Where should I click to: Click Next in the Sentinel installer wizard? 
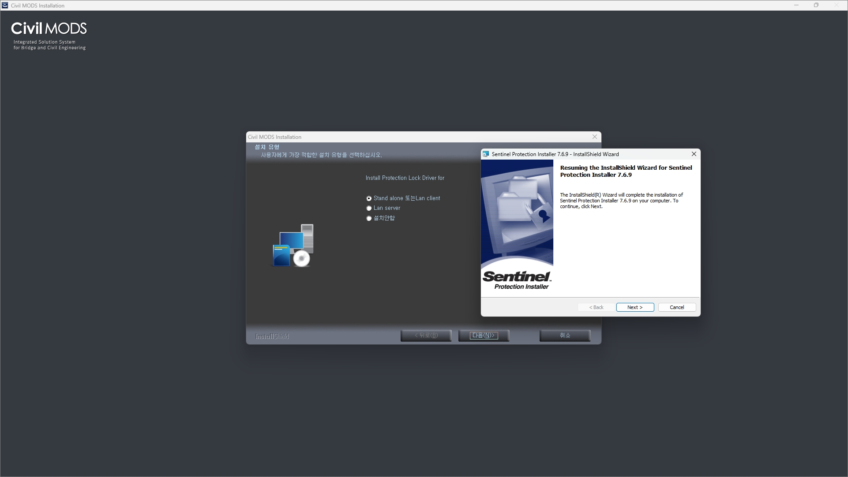pyautogui.click(x=635, y=307)
